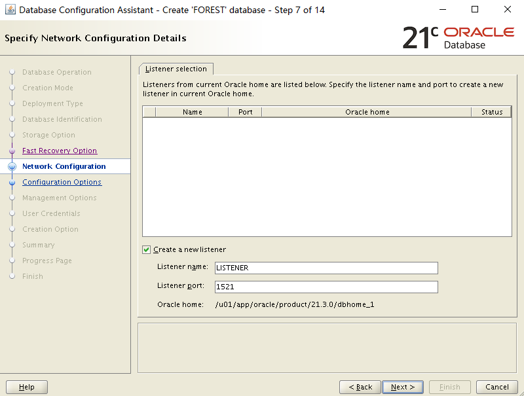This screenshot has width=524, height=396.
Task: Click the Finish step in sidebar
Action: tap(32, 276)
